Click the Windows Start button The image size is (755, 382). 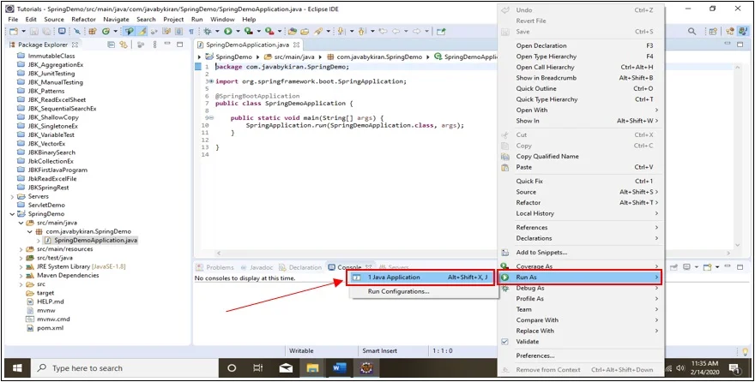tap(17, 368)
